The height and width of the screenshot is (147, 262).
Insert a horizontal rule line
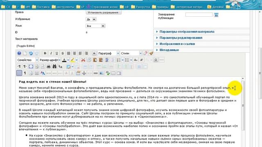[x=162, y=60]
